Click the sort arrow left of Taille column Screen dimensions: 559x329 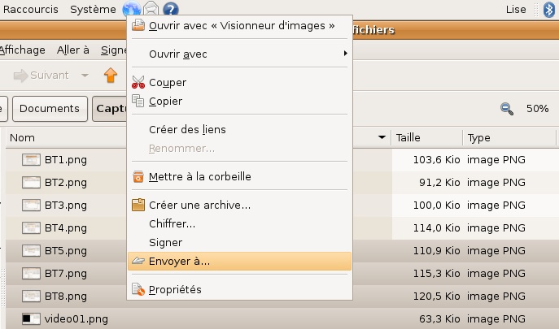coord(382,138)
